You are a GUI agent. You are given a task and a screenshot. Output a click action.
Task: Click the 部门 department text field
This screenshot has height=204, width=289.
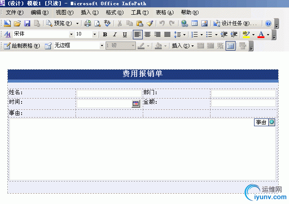[243, 94]
